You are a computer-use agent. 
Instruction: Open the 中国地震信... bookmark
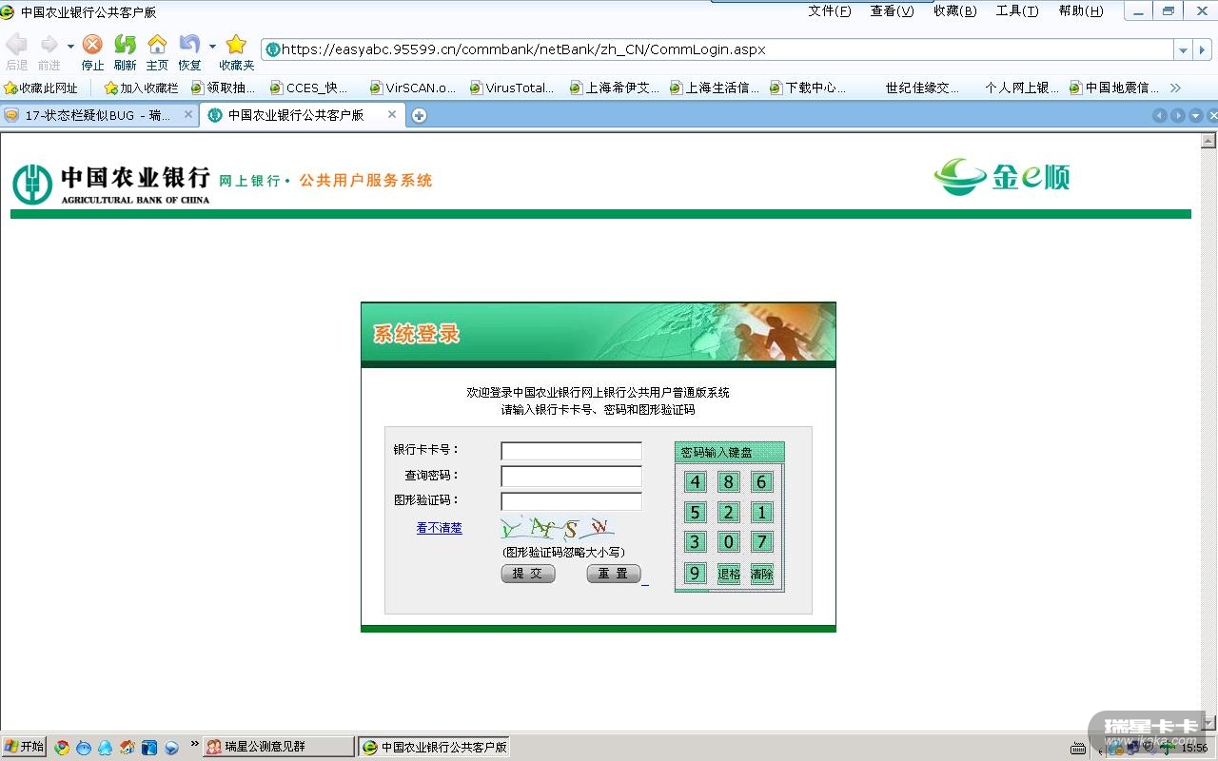1114,88
